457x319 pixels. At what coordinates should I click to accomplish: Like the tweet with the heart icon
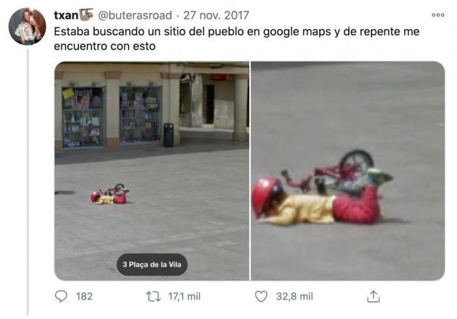point(261,296)
